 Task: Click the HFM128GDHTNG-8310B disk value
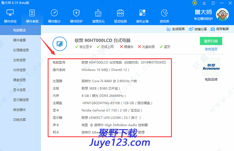(x=117, y=103)
